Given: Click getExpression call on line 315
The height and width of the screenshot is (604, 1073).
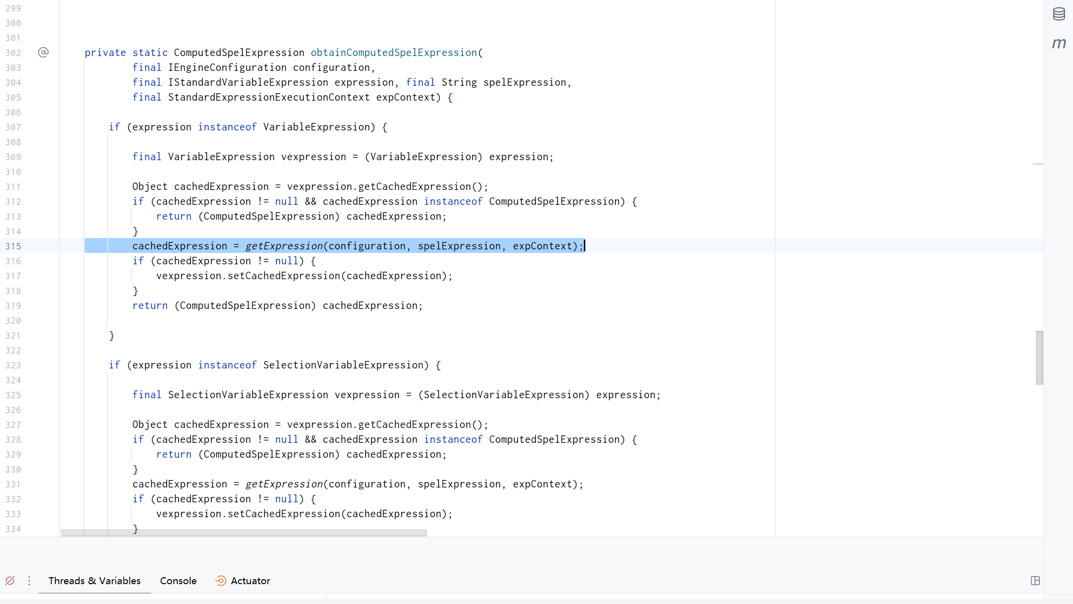Looking at the screenshot, I should 284,246.
